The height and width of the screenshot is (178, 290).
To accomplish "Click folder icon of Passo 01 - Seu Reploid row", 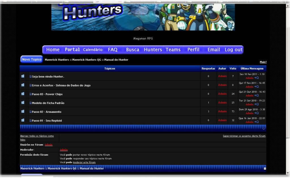I will tap(23, 120).
